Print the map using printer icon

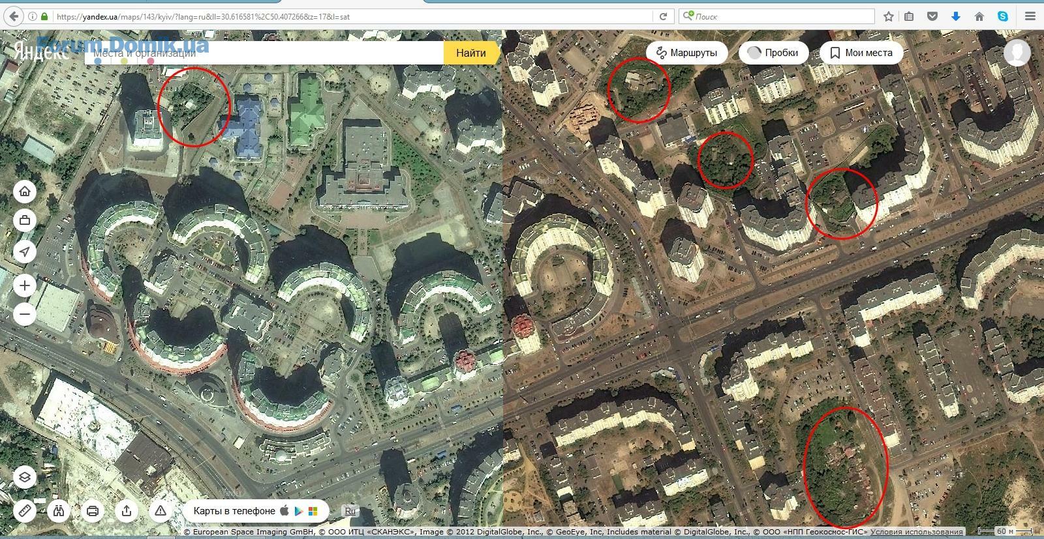click(93, 510)
